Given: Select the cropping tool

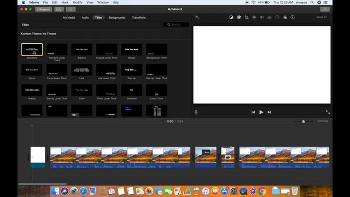Looking at the screenshot, I should pos(247,17).
